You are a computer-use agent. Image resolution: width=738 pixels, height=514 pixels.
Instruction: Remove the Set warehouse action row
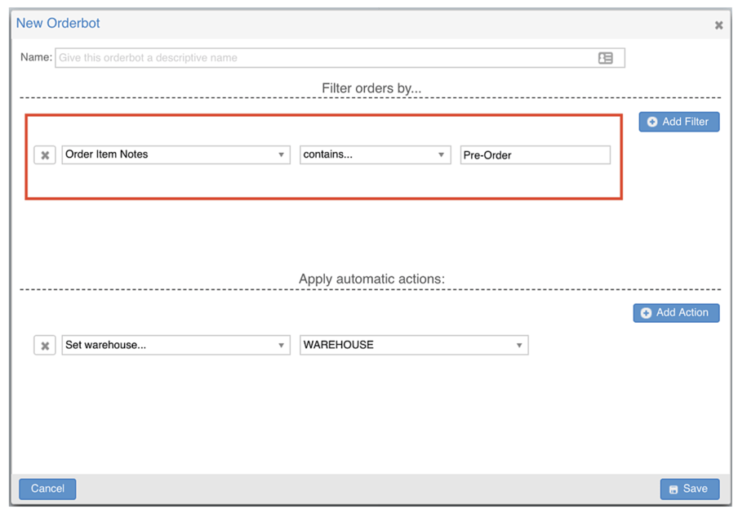point(45,346)
